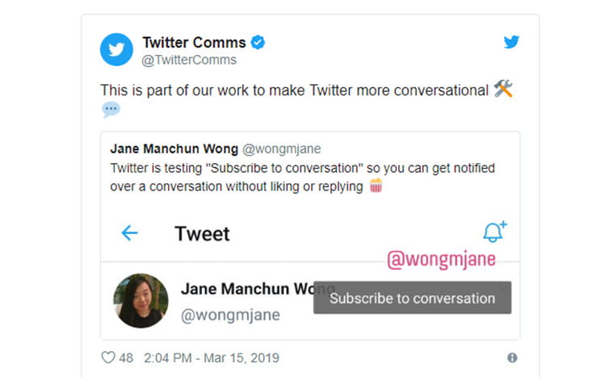Click the gray @wongmjane handle in quote header

pyautogui.click(x=281, y=149)
